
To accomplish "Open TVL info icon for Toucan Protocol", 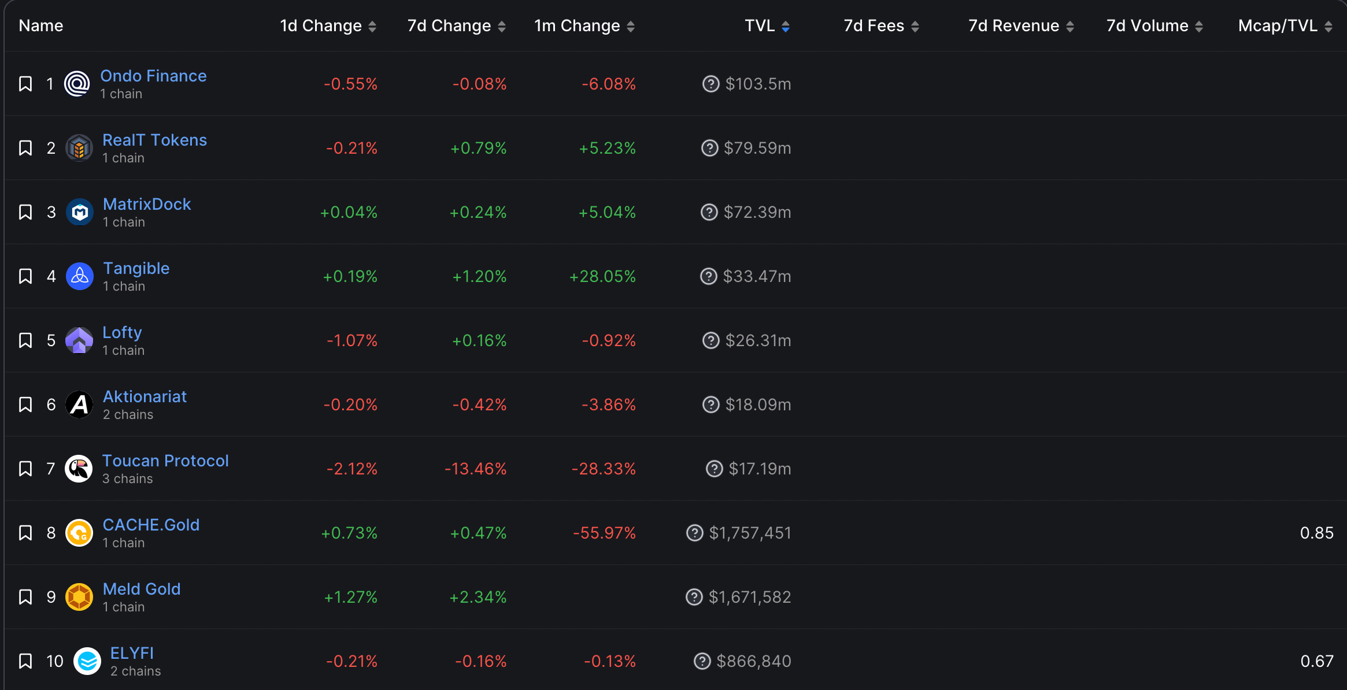I will [715, 469].
